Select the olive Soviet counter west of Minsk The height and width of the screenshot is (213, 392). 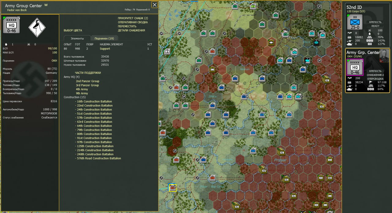tap(271, 42)
